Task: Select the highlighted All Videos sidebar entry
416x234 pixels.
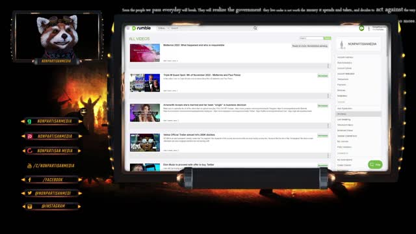Action: [358, 114]
